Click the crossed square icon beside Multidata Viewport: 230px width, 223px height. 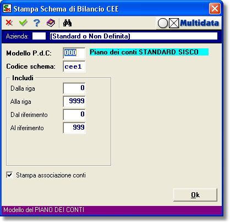174,23
